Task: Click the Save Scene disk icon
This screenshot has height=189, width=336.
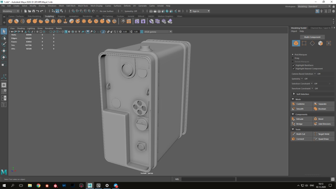Action: pyautogui.click(x=33, y=11)
